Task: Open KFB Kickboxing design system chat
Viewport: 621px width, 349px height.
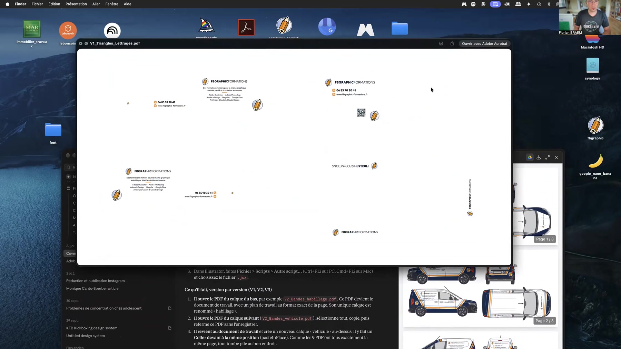Action: pyautogui.click(x=92, y=328)
